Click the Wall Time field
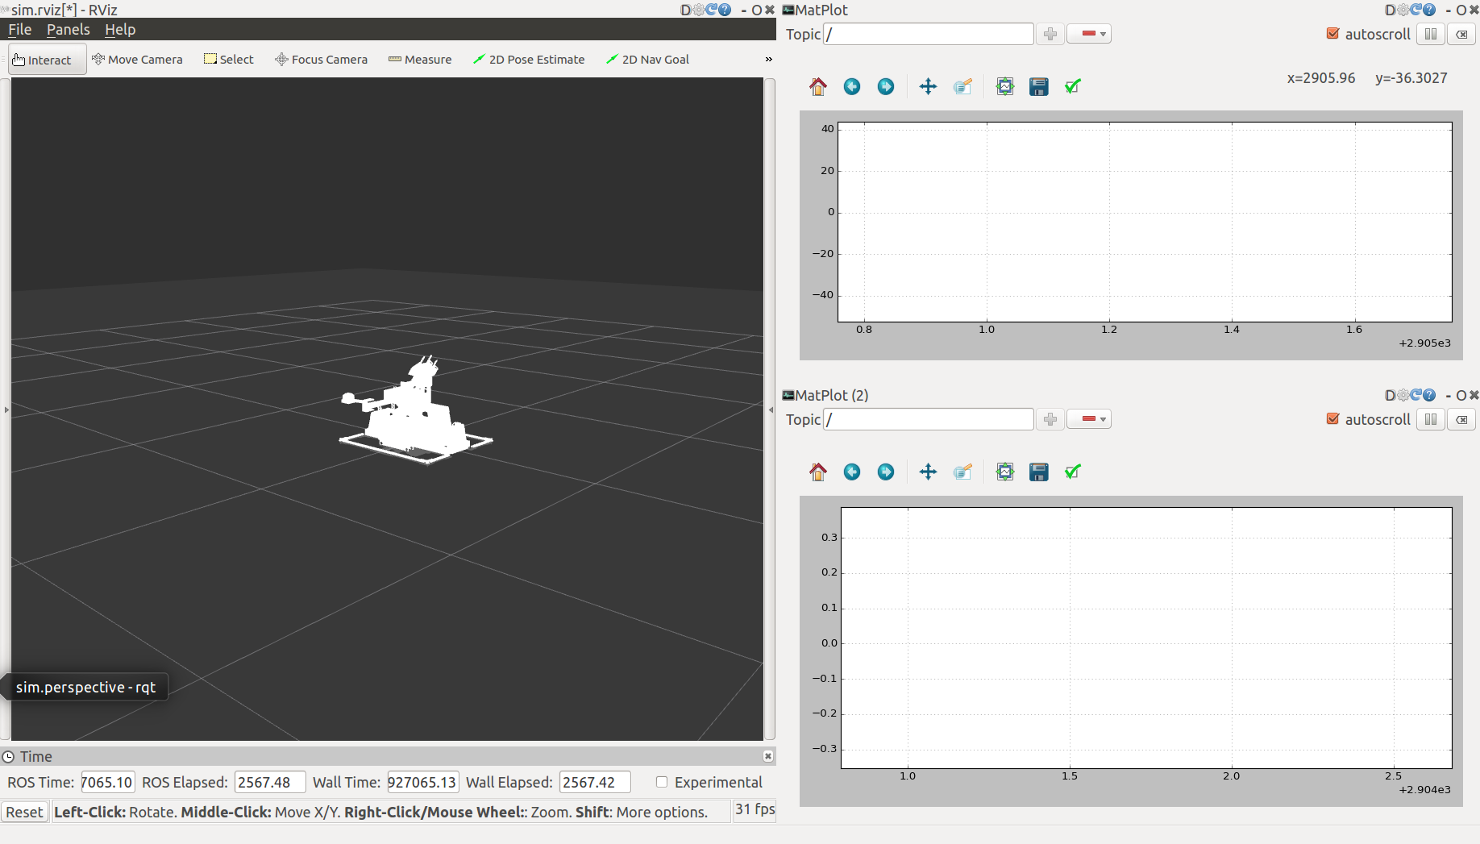Viewport: 1480px width, 844px height. click(x=422, y=782)
